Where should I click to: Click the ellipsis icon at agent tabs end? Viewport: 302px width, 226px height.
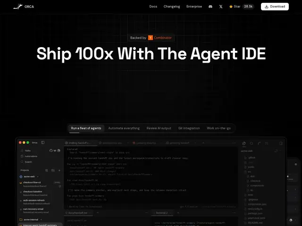(x=234, y=143)
